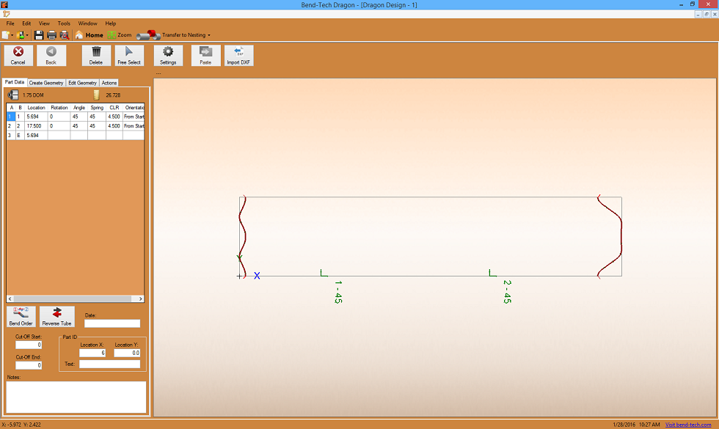Click the Import DXF icon
The width and height of the screenshot is (719, 429).
coord(238,55)
